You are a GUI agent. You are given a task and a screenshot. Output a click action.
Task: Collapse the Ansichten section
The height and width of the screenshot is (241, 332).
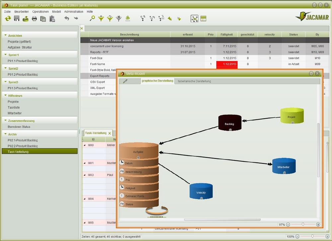(x=6, y=35)
